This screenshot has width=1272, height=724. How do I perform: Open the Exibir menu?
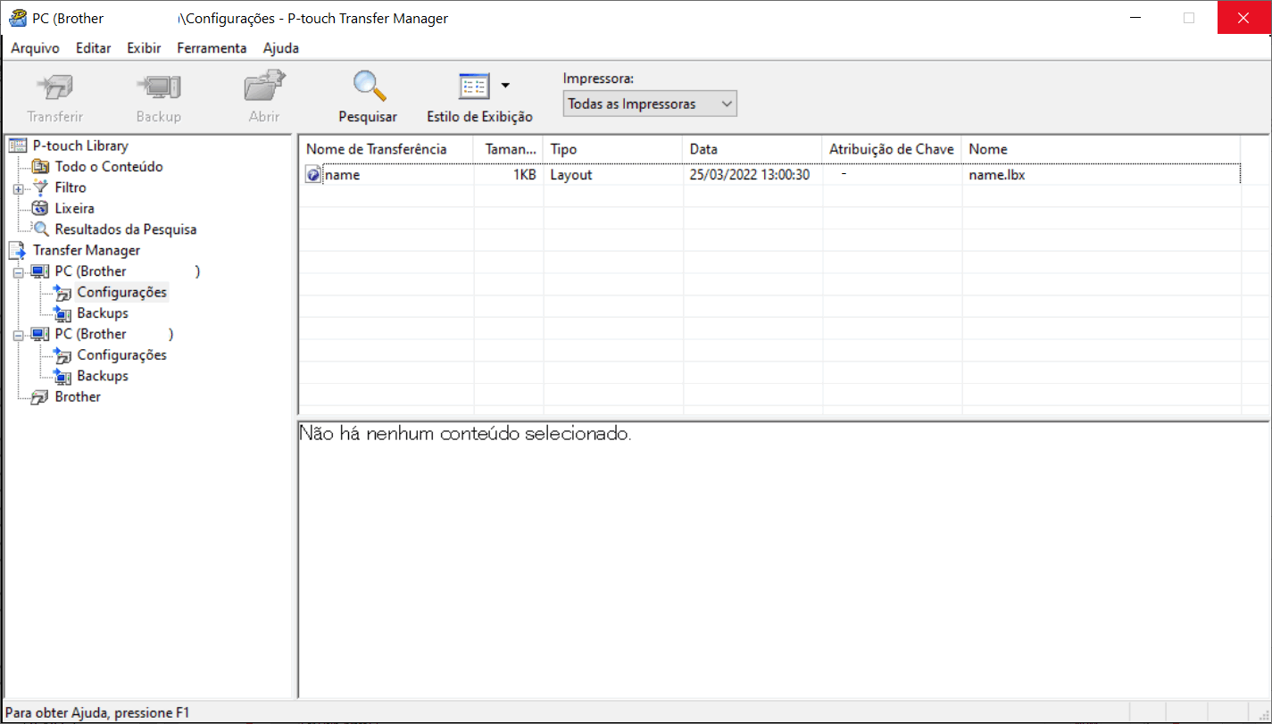pos(144,48)
